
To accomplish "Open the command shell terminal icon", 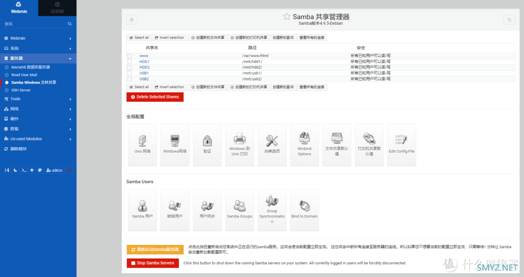I will click(x=24, y=170).
